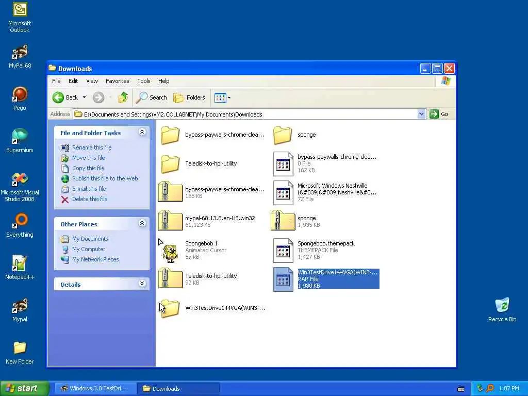Screen dimensions: 528x396
Task: Open the Back history dropdown arrow
Action: [x=84, y=97]
